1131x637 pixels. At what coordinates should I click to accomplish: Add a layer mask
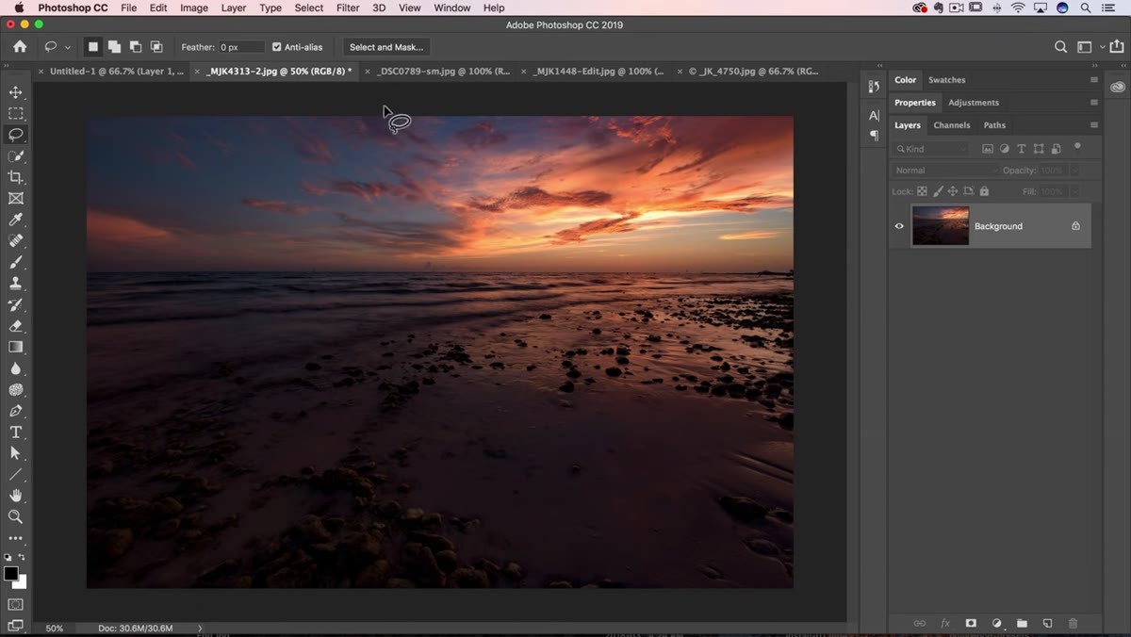click(x=971, y=623)
